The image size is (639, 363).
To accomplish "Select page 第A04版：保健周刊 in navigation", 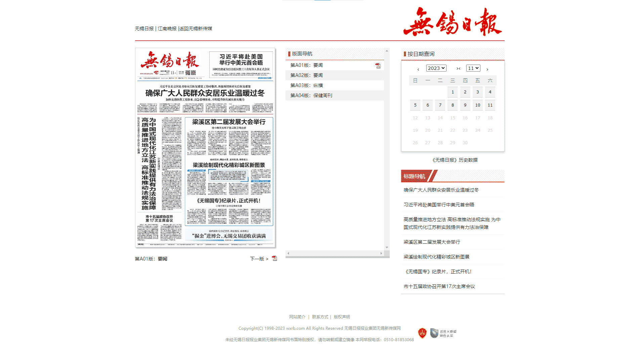I will tap(311, 95).
